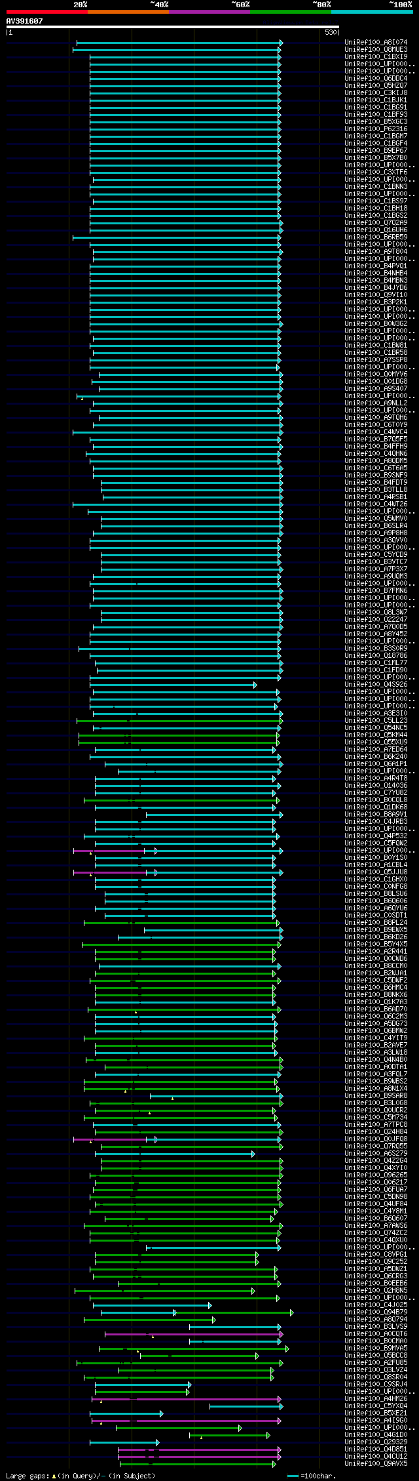Open hit UniRef100_Q8MUE3
This screenshot has width=419, height=1481.
coord(376,49)
